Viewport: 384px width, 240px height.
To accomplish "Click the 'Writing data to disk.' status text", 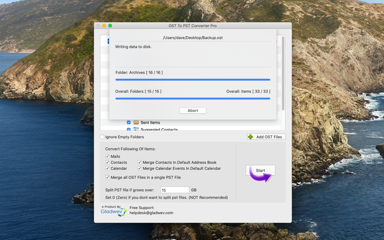I will click(133, 47).
